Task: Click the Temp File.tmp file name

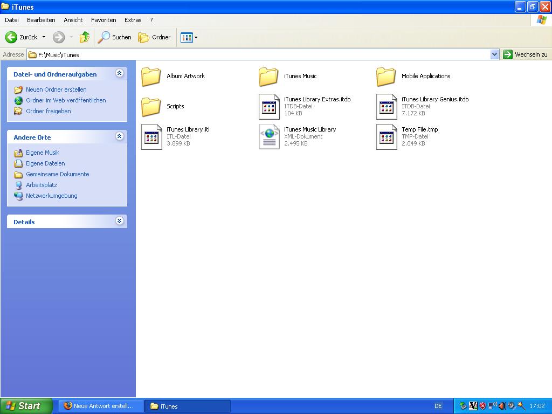Action: pos(420,129)
